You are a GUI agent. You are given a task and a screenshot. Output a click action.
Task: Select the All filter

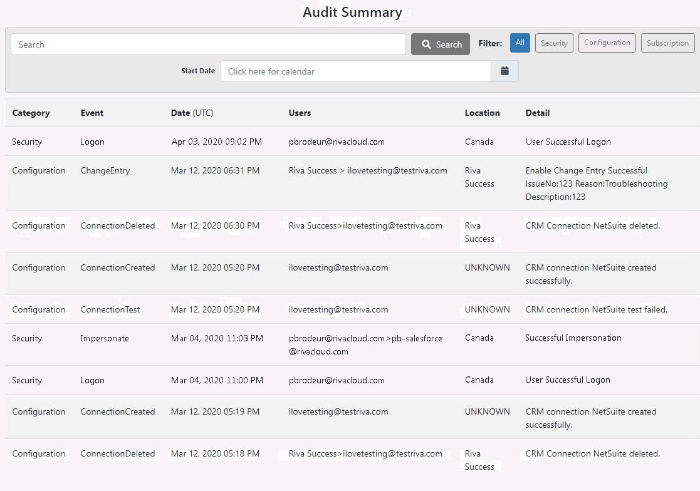coord(520,43)
